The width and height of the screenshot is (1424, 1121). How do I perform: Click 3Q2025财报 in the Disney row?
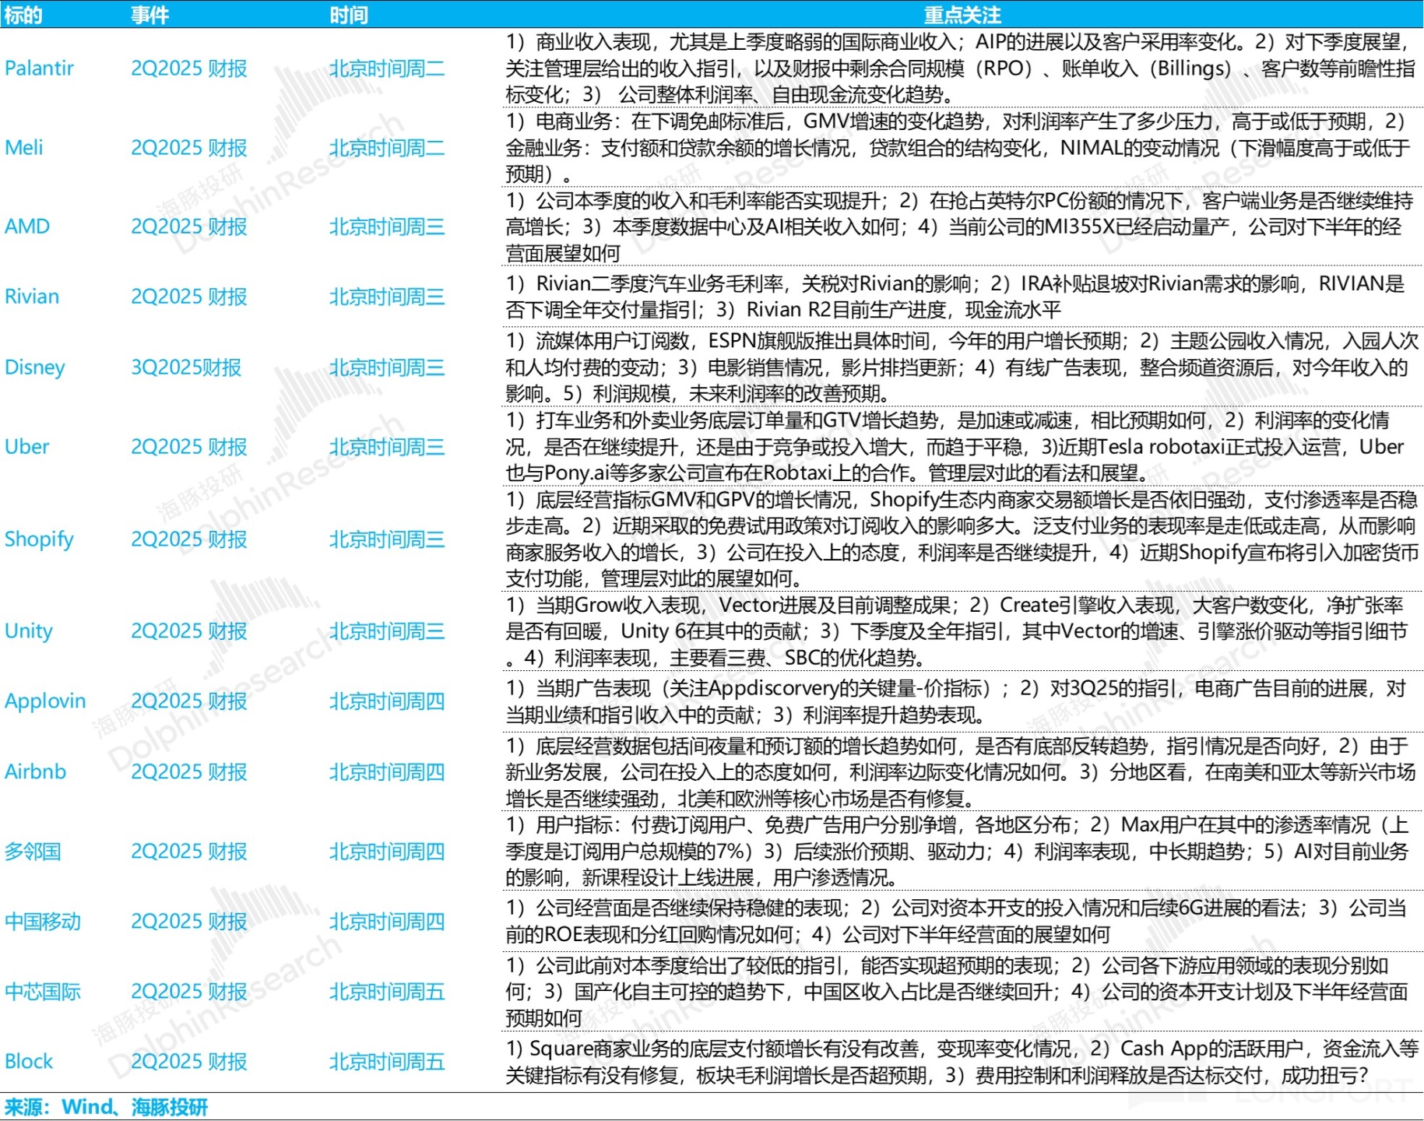186,367
